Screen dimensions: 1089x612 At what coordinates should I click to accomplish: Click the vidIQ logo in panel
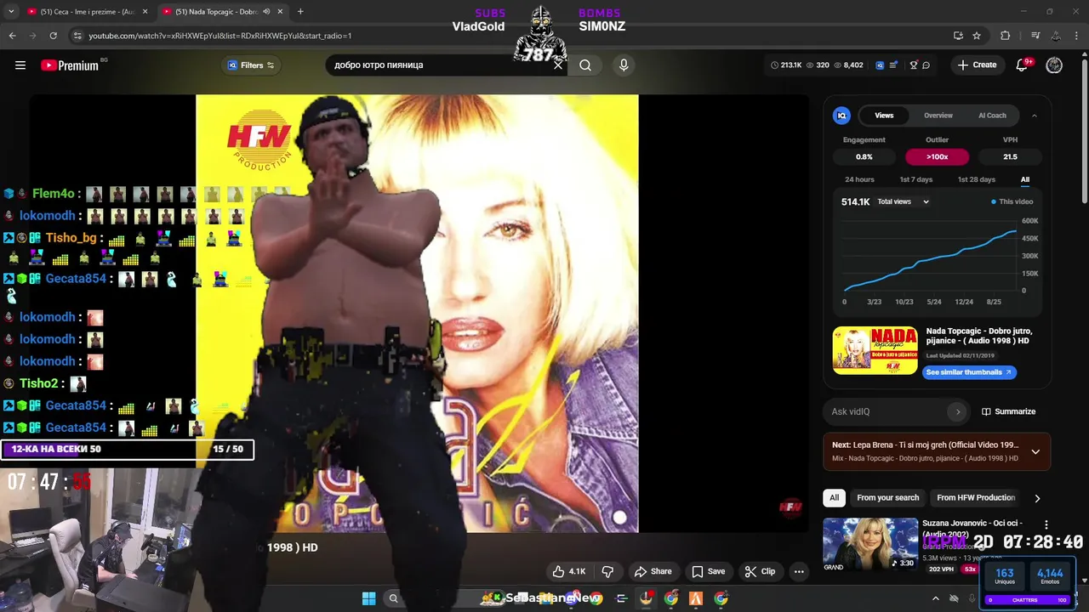841,116
